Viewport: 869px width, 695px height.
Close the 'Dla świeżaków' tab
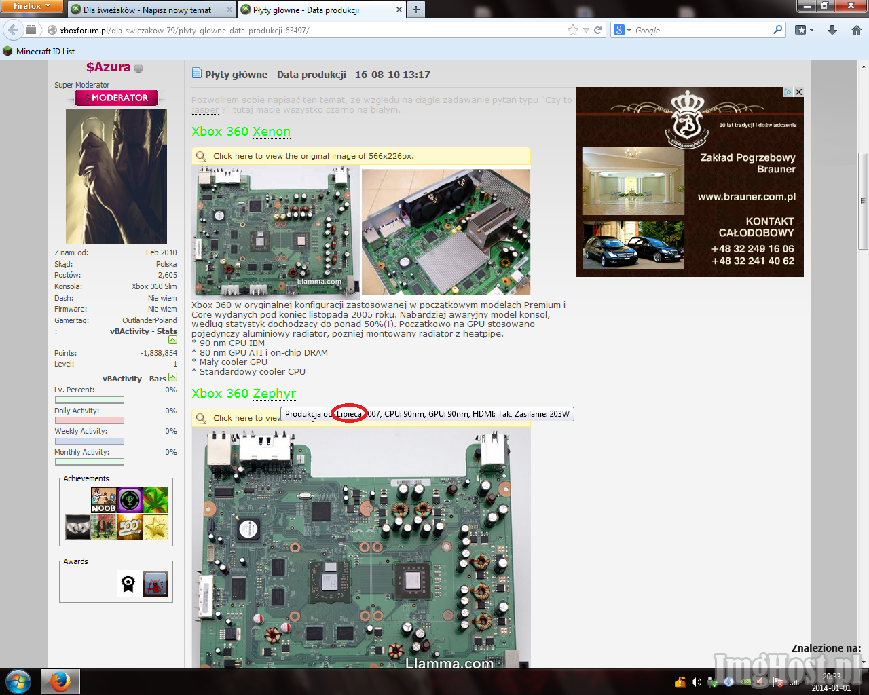[229, 10]
